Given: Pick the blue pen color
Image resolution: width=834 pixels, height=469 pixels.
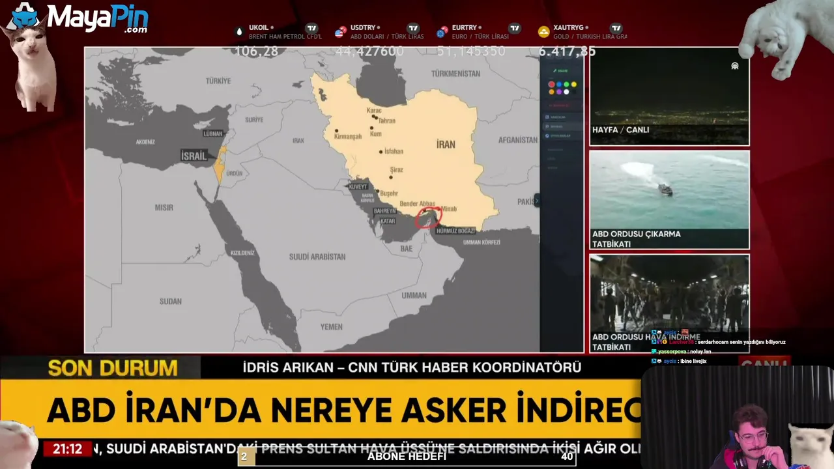Looking at the screenshot, I should tap(559, 84).
